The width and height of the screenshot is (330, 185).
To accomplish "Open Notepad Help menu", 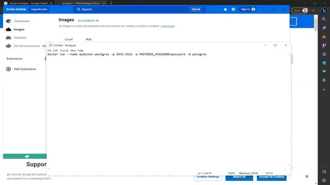I will click(80, 50).
